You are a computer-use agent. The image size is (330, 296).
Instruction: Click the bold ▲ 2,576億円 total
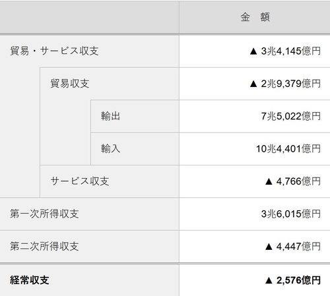(x=293, y=280)
